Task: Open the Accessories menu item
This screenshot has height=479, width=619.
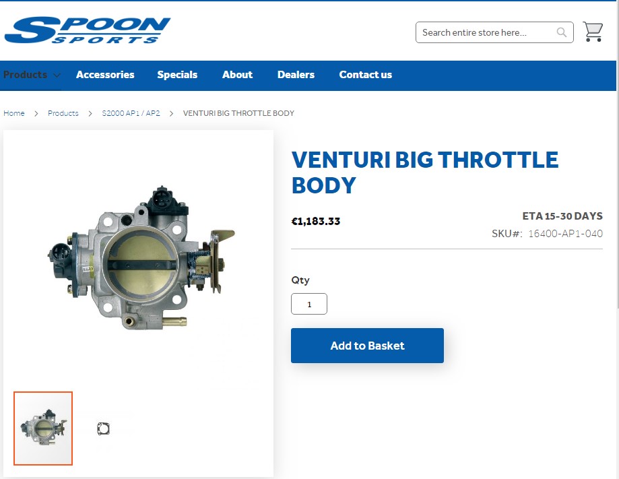Action: [105, 75]
